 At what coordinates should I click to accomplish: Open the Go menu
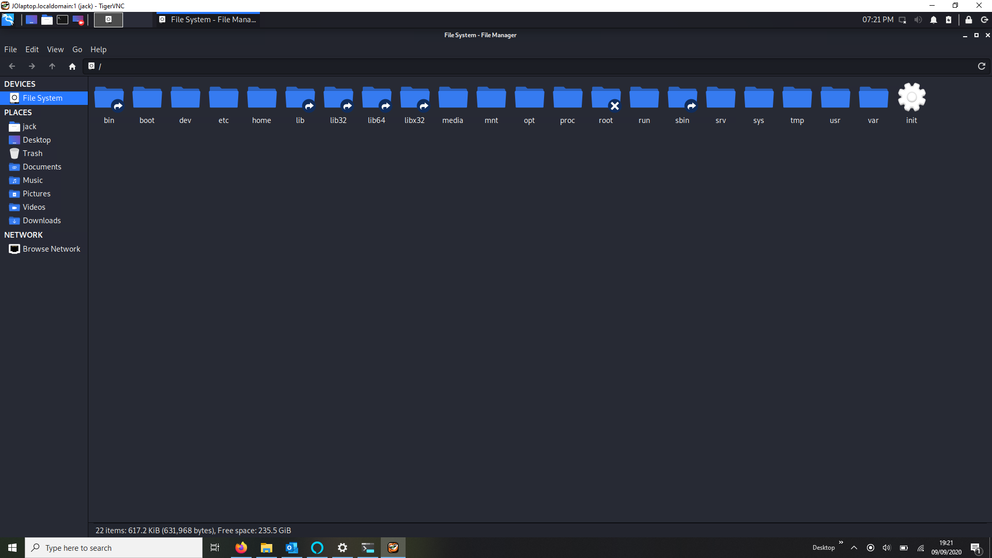[77, 50]
